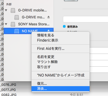Choose 取り出す to eject the disk
This screenshot has height=96, width=108.
tap(61, 67)
